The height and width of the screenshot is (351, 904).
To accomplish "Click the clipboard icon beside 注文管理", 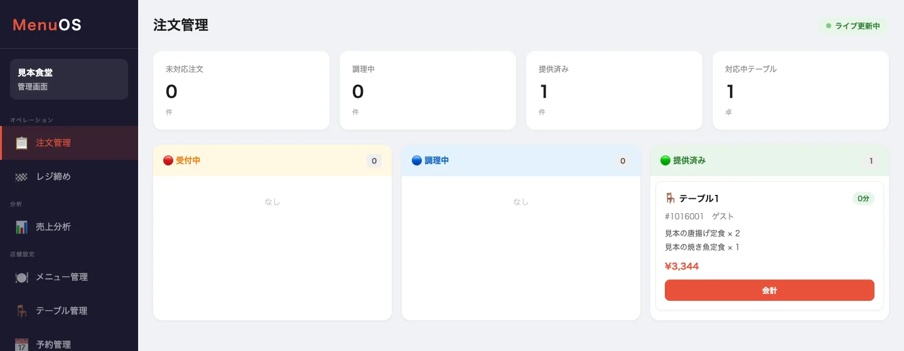I will pyautogui.click(x=21, y=143).
